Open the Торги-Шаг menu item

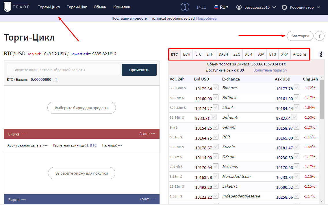click(77, 7)
